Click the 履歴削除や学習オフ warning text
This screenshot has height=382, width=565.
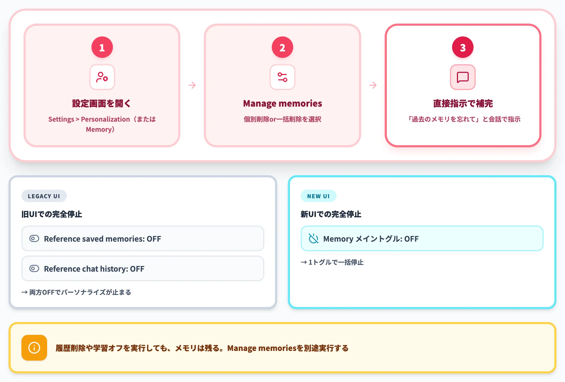202,348
